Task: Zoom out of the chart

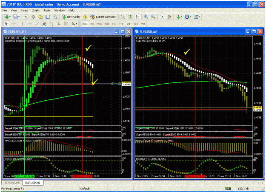Action: coord(153,17)
